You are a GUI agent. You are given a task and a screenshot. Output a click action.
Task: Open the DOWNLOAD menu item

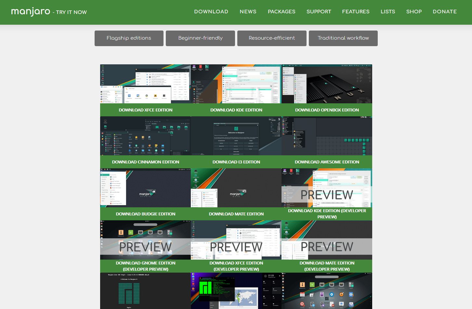pos(211,12)
